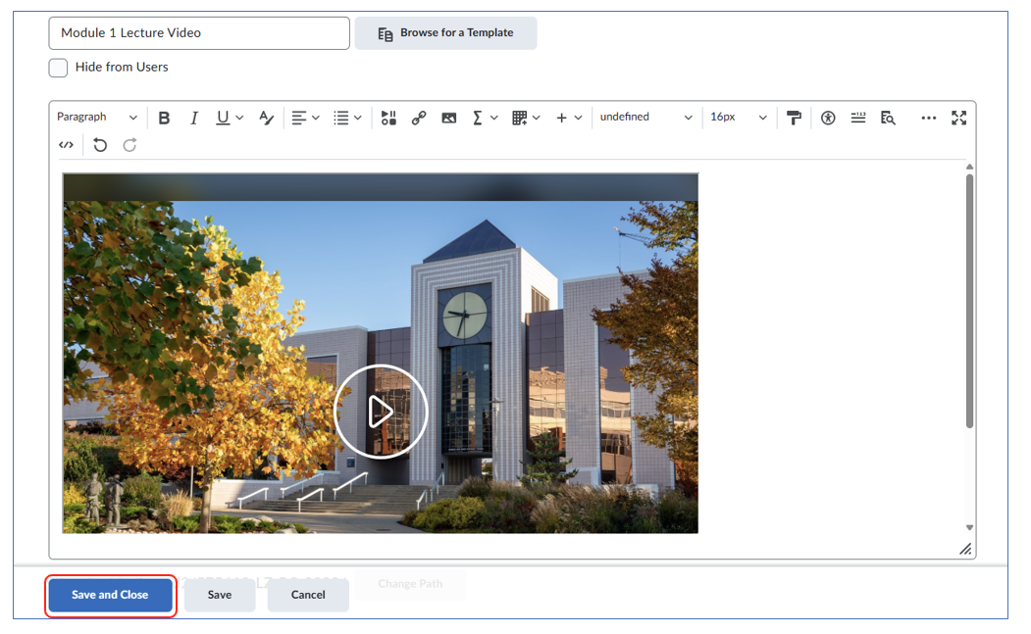Show more toolbar actions ellipsis

coord(928,118)
